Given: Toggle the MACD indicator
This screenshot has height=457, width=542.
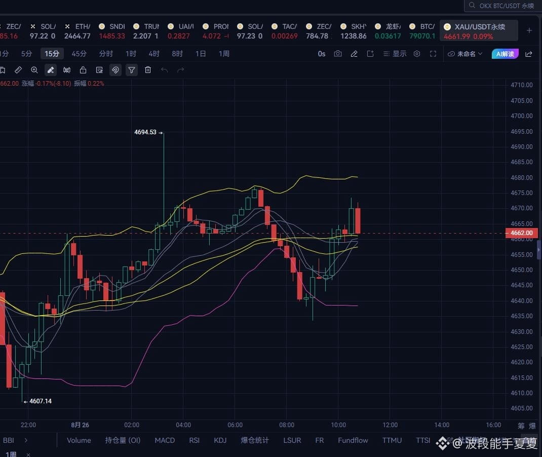Looking at the screenshot, I should [x=165, y=440].
